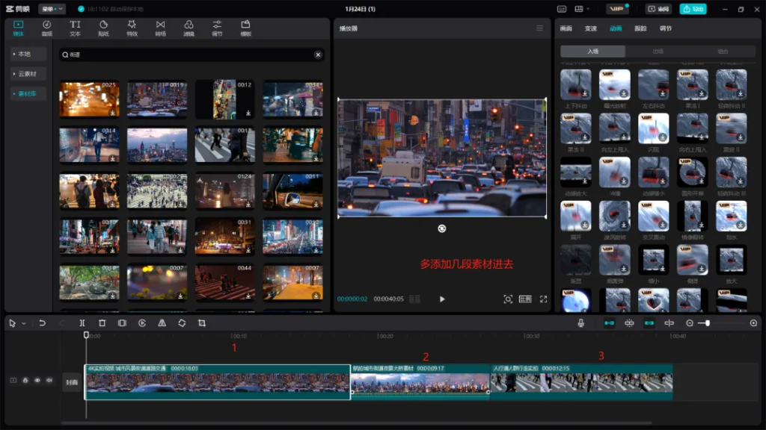This screenshot has height=430, width=766.
Task: Open the 菜单 menu dropdown
Action: [x=52, y=9]
